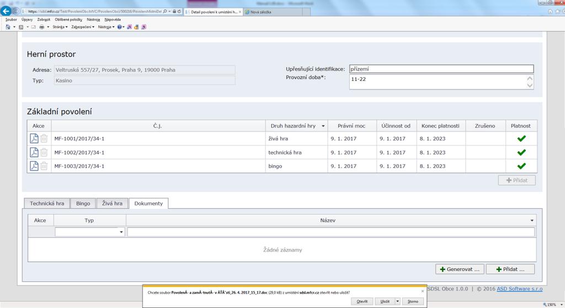The image size is (565, 308).
Task: Click Otevřít in the download bar
Action: (x=362, y=301)
